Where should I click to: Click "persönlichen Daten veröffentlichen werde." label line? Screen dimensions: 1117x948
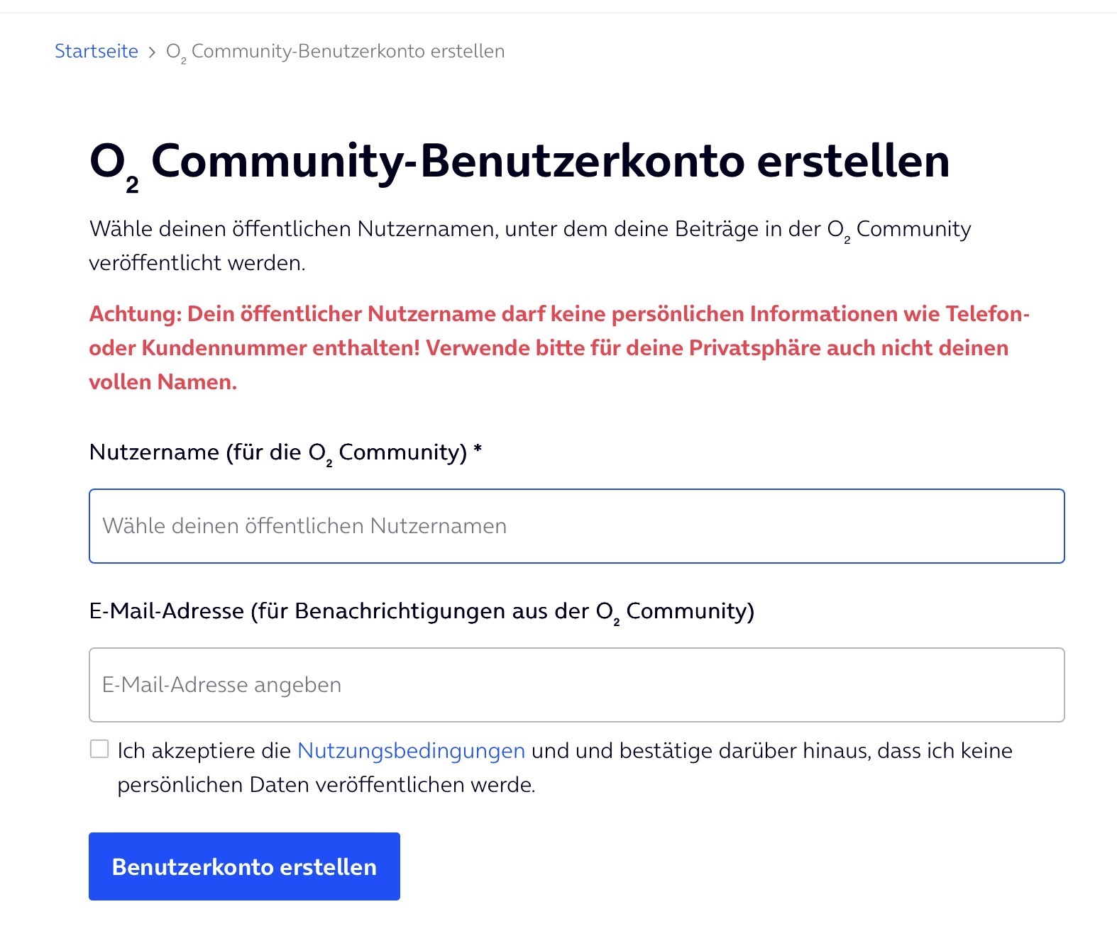point(326,785)
